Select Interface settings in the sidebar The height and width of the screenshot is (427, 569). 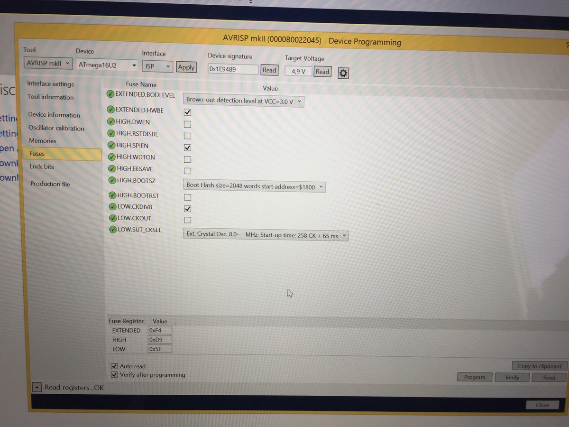click(x=51, y=84)
